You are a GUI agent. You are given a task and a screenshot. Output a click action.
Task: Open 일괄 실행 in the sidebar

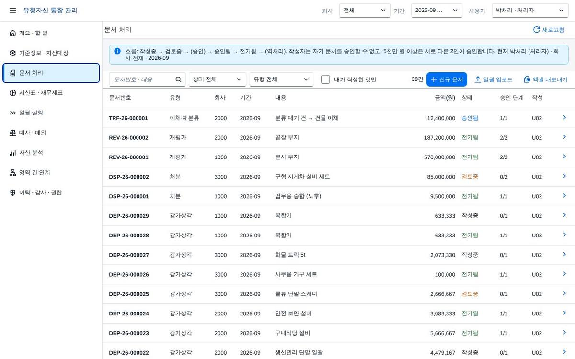[x=51, y=113]
